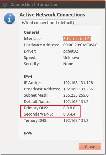
Task: Click the Security value None
Action: pos(68,64)
